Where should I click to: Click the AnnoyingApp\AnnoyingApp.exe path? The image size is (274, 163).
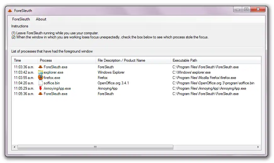coord(209,88)
